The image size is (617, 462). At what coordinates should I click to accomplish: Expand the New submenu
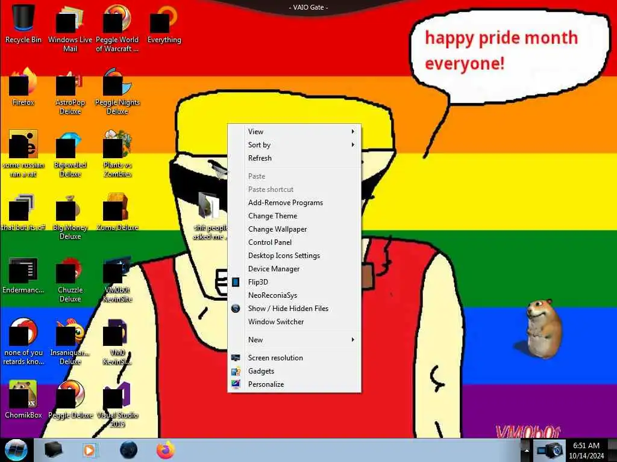point(294,340)
